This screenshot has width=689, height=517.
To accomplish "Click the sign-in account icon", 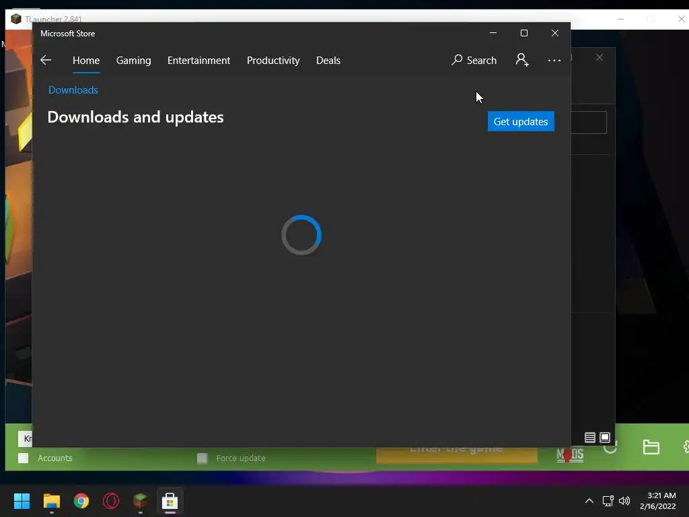I will point(522,60).
